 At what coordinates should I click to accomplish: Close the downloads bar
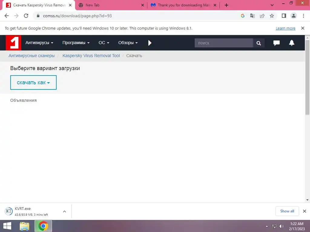click(x=305, y=211)
